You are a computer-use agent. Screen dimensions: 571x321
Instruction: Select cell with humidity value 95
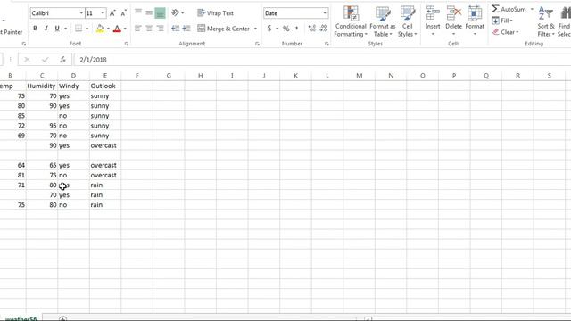(42, 126)
